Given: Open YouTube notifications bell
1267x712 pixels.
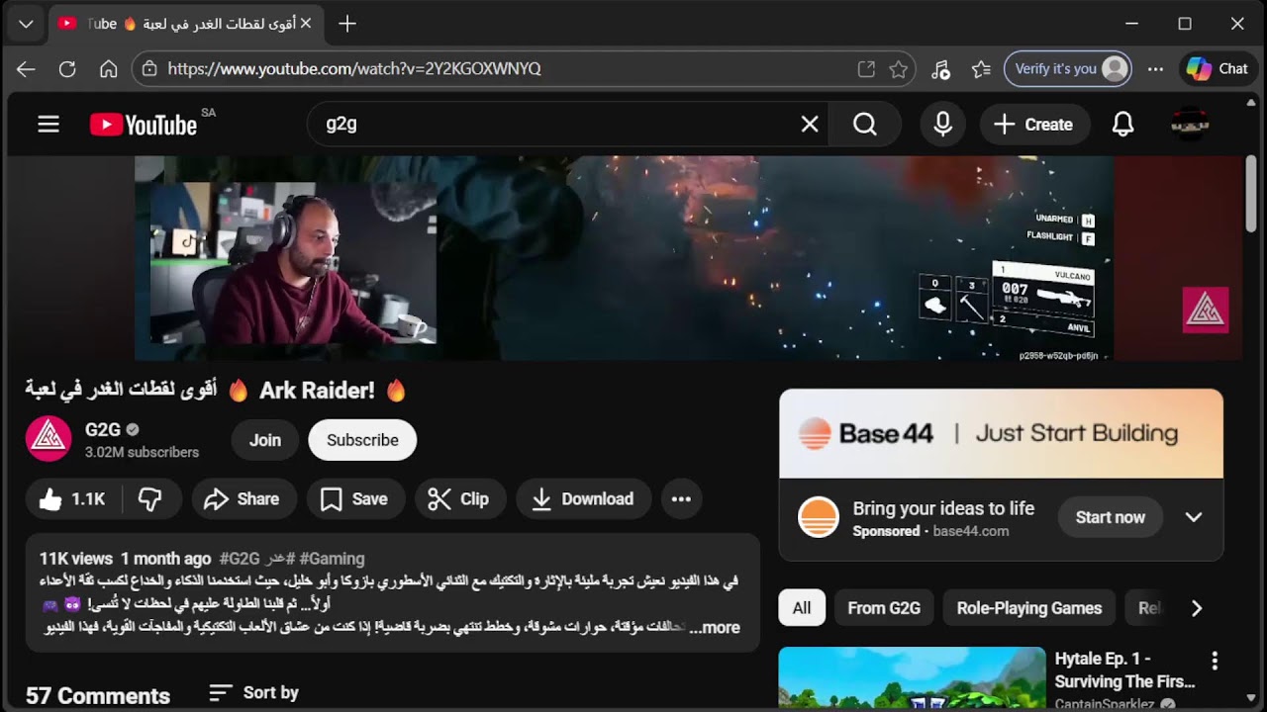Looking at the screenshot, I should [x=1122, y=125].
